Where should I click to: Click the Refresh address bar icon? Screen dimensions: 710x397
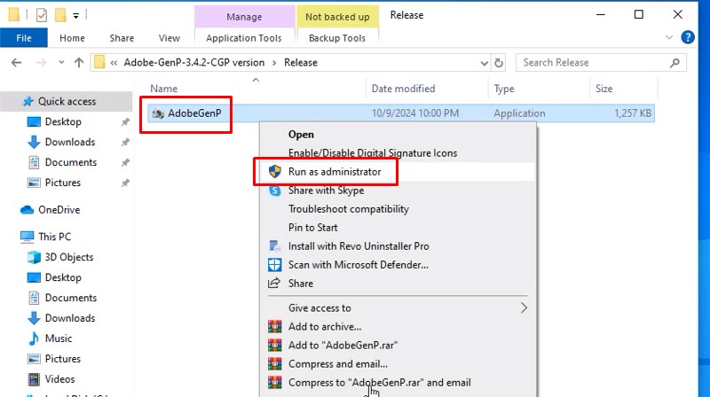[x=499, y=63]
